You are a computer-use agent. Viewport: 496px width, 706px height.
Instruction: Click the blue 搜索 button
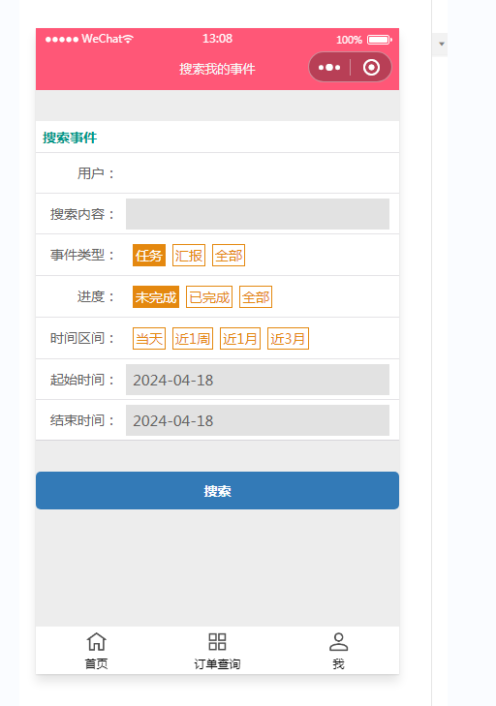click(x=217, y=490)
